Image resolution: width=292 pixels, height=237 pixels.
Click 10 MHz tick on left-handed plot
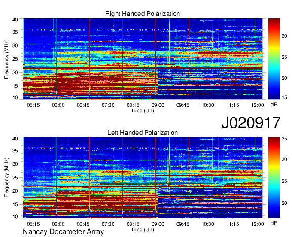coord(15,216)
